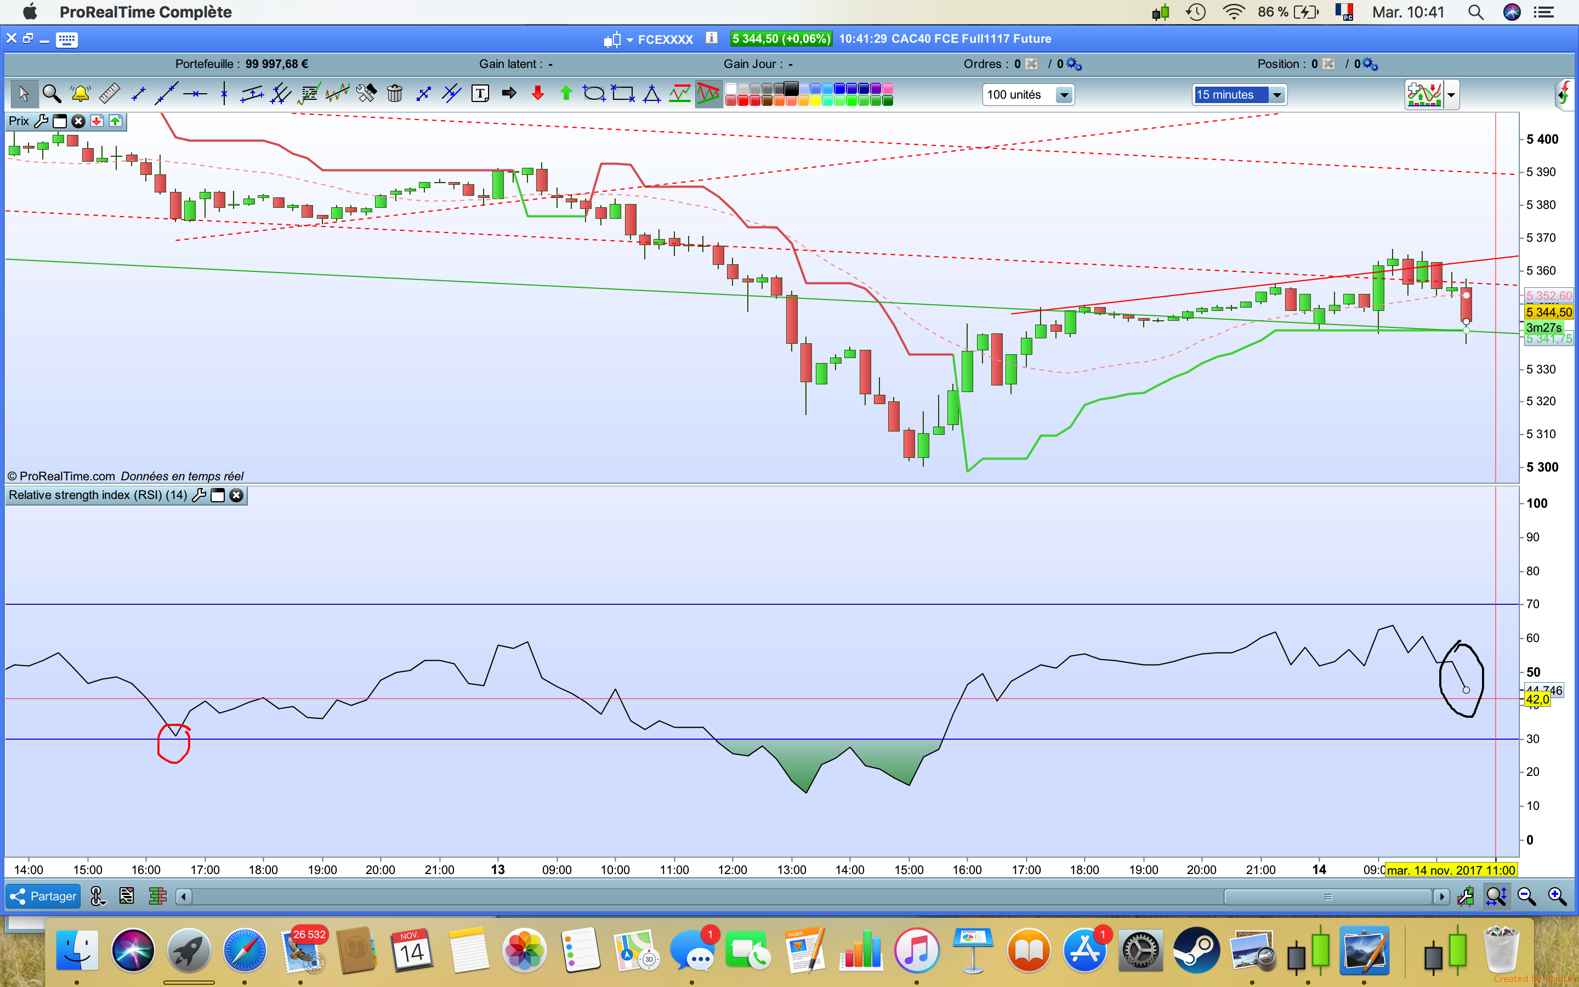Click the magnifier zoom tool

pos(52,94)
